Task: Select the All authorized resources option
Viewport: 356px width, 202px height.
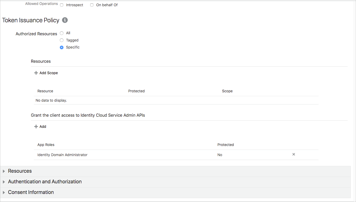Action: 61,33
